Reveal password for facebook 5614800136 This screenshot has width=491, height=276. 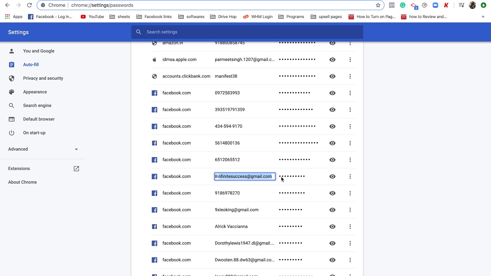pos(333,143)
